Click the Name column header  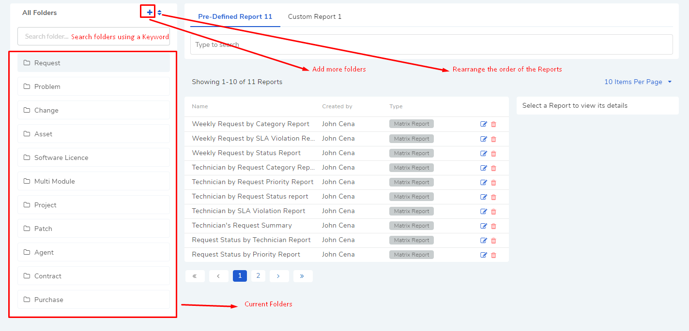[x=199, y=106]
